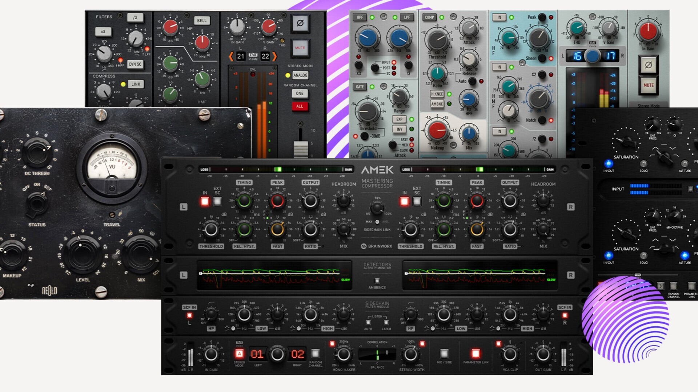Click the orange right arrow beside channel 22
This screenshot has height=392, width=698.
[275, 56]
